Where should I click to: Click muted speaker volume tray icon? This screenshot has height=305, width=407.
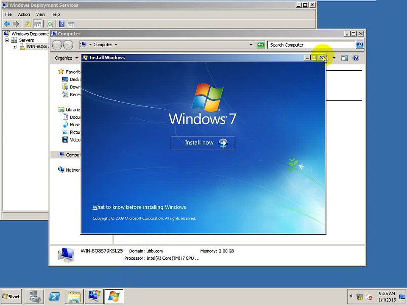click(x=369, y=297)
